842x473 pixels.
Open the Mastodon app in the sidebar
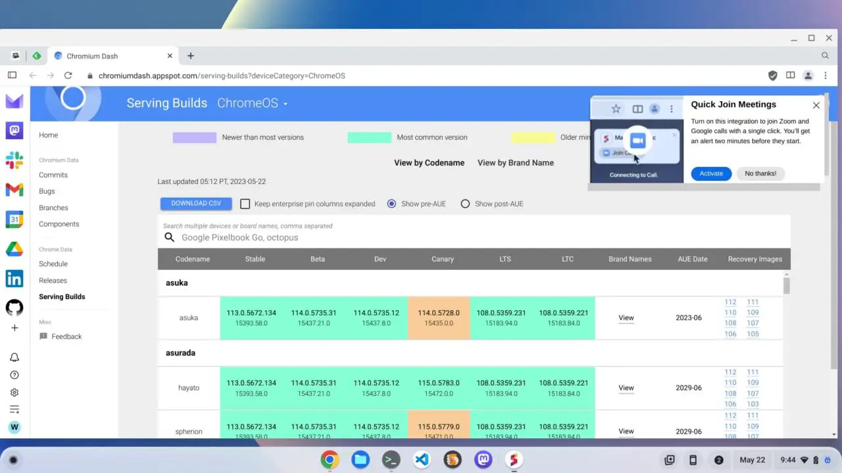14,130
